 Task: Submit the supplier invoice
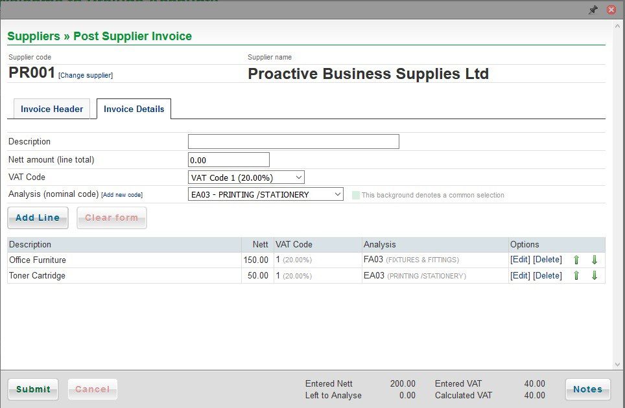pos(33,389)
